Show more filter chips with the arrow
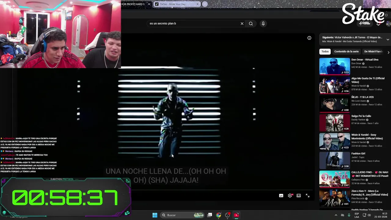The height and width of the screenshot is (220, 391). tap(388, 52)
